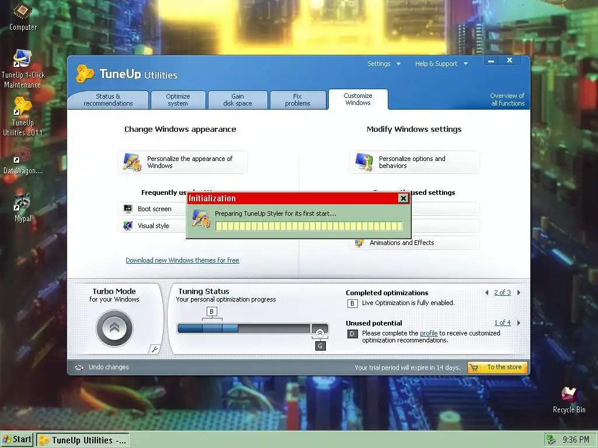The image size is (598, 448).
Task: Open the Recycle Bin
Action: [x=569, y=400]
